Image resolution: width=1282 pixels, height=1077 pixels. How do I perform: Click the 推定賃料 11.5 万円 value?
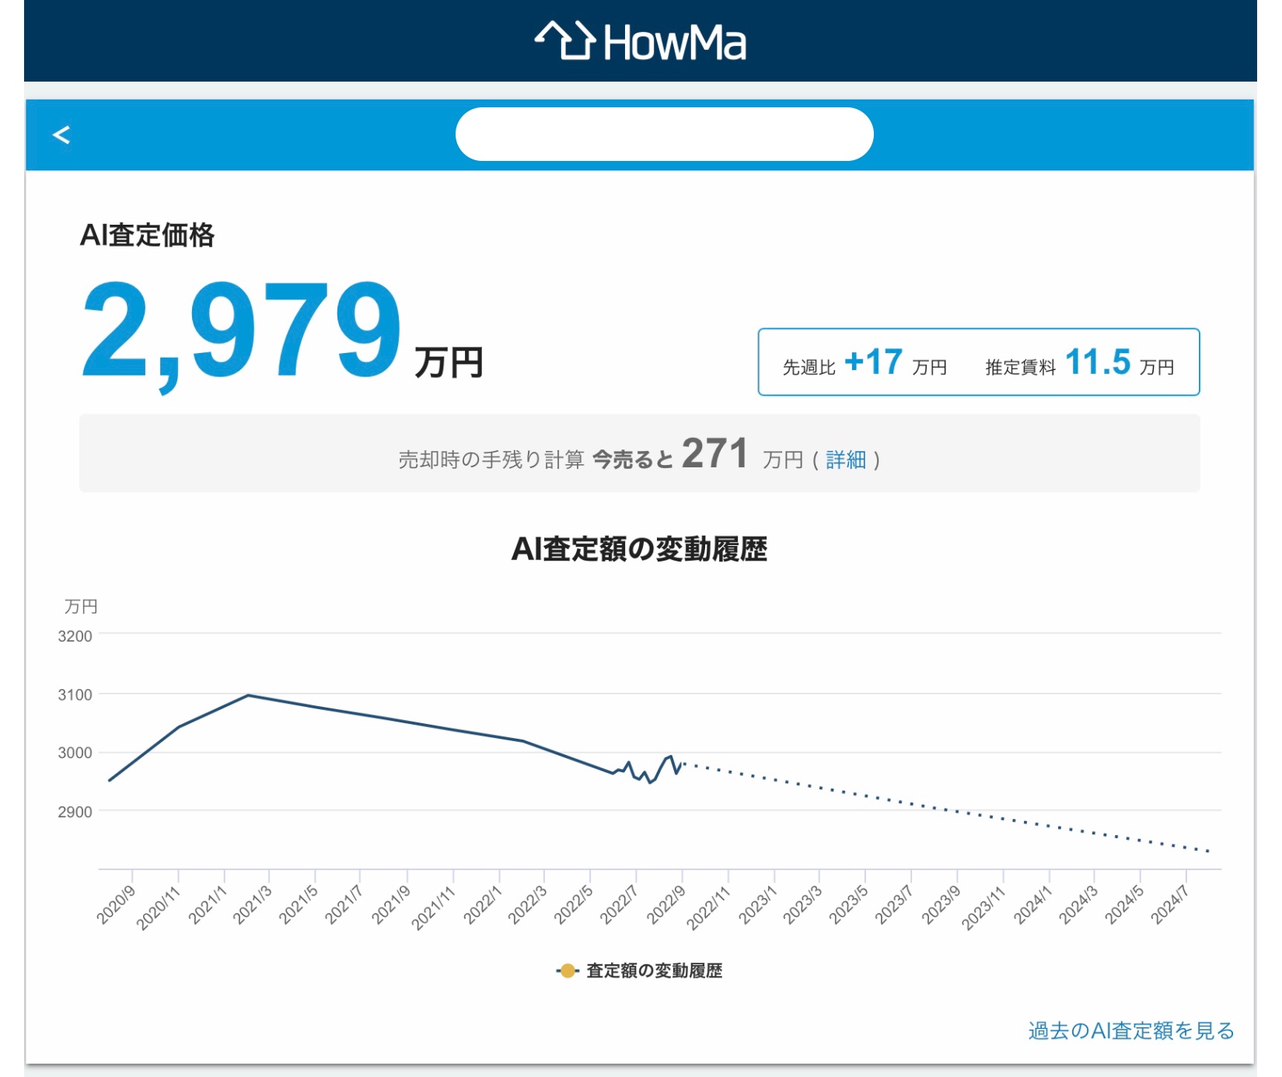(1080, 363)
